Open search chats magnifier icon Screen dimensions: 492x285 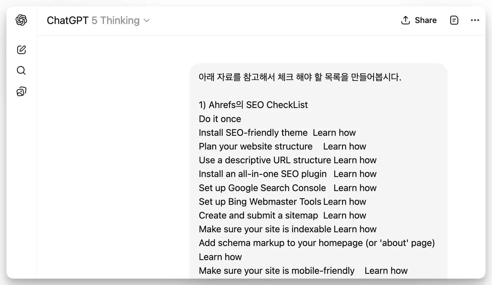pyautogui.click(x=21, y=70)
